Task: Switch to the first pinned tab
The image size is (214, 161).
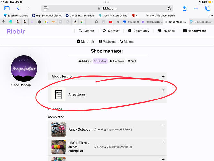Action: coord(4,22)
